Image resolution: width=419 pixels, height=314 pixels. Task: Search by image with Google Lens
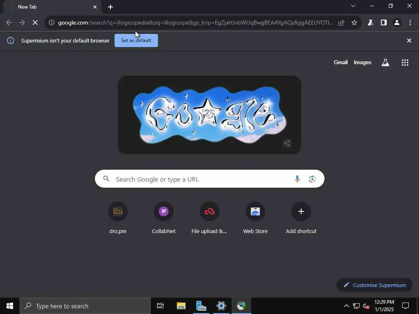coord(312,179)
